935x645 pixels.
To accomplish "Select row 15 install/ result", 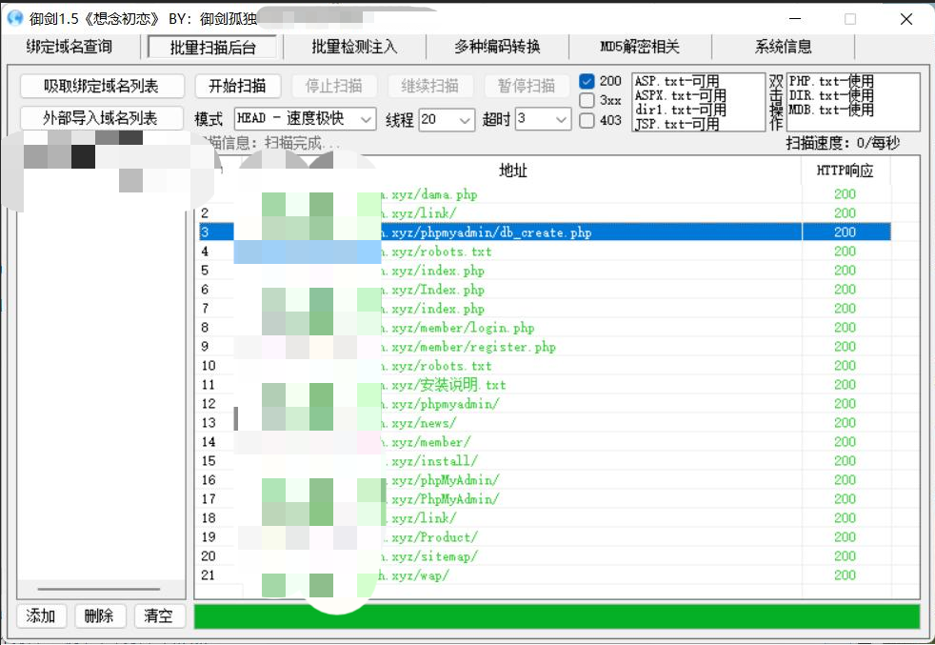I will (545, 461).
